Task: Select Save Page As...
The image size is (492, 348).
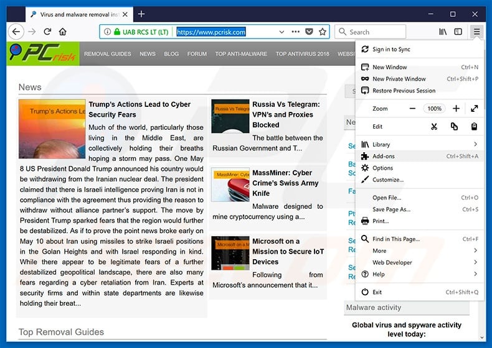Action: pyautogui.click(x=420, y=209)
